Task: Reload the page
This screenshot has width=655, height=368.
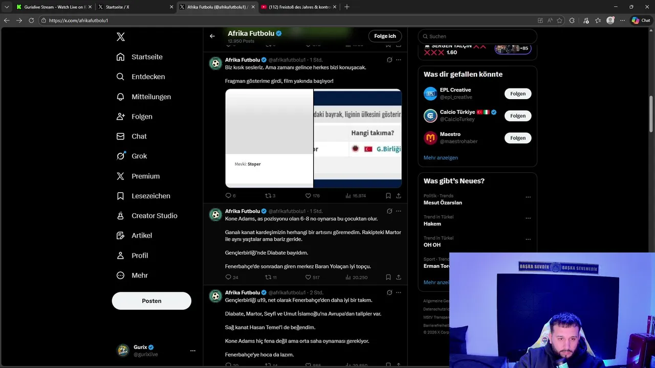Action: [31, 20]
